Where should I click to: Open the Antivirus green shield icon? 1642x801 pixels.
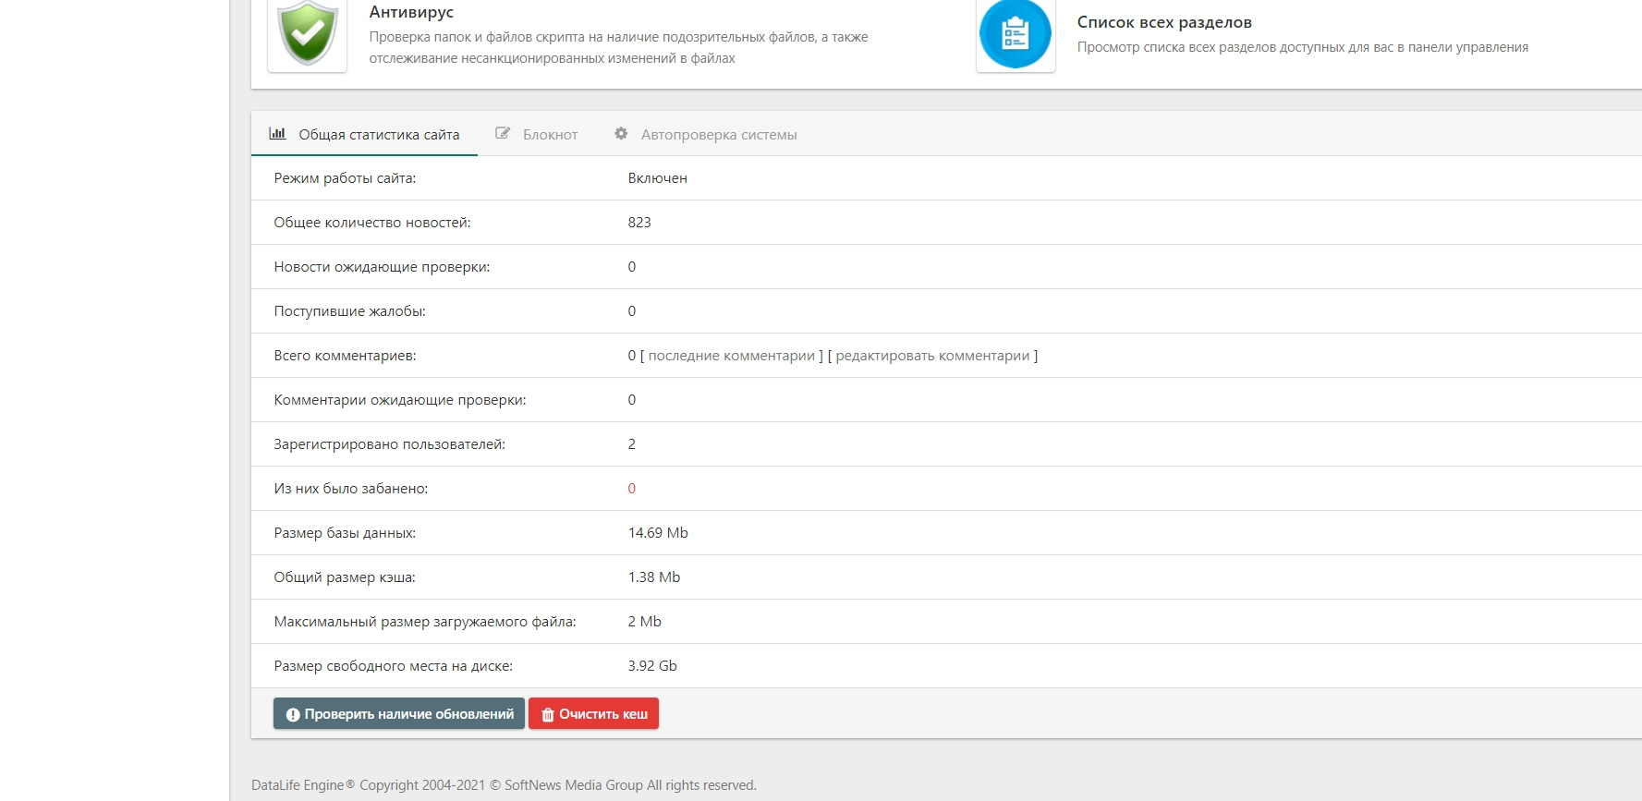[308, 34]
